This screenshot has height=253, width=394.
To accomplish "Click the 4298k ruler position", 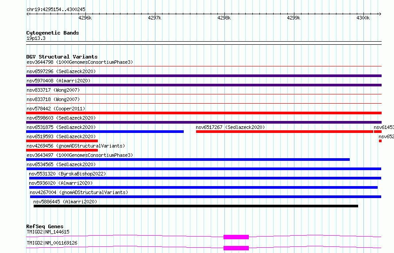I will tap(224, 18).
